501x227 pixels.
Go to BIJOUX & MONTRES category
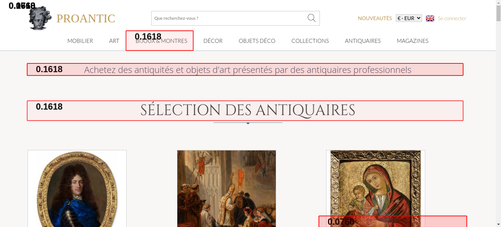[x=161, y=41]
